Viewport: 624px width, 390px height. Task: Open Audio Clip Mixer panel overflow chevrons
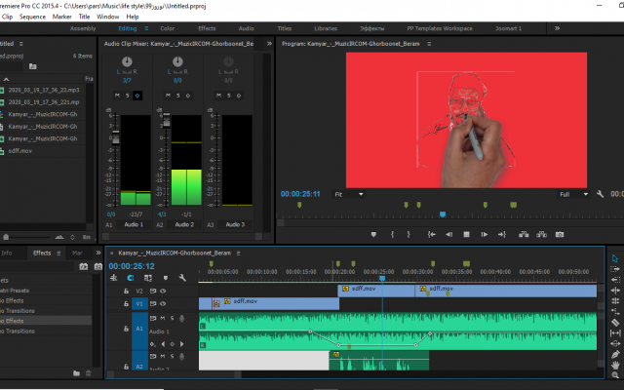269,43
